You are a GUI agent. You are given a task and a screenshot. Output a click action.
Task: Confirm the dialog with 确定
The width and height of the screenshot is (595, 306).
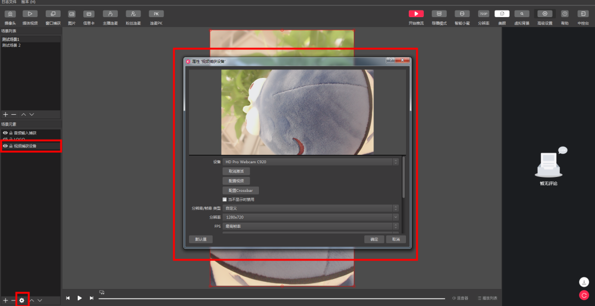pyautogui.click(x=374, y=239)
